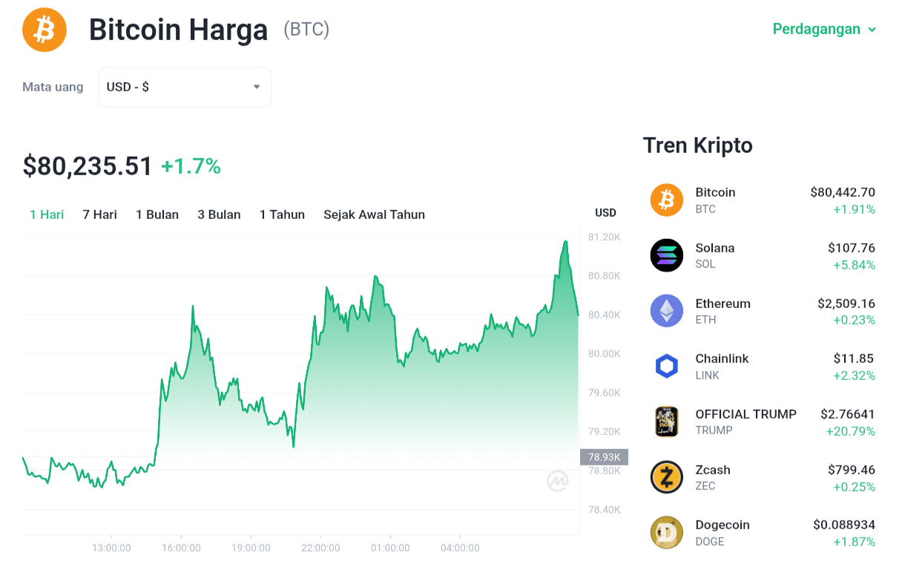Click the large Bitcoin logo in the header
Screen dimensions: 905x570
click(x=45, y=30)
